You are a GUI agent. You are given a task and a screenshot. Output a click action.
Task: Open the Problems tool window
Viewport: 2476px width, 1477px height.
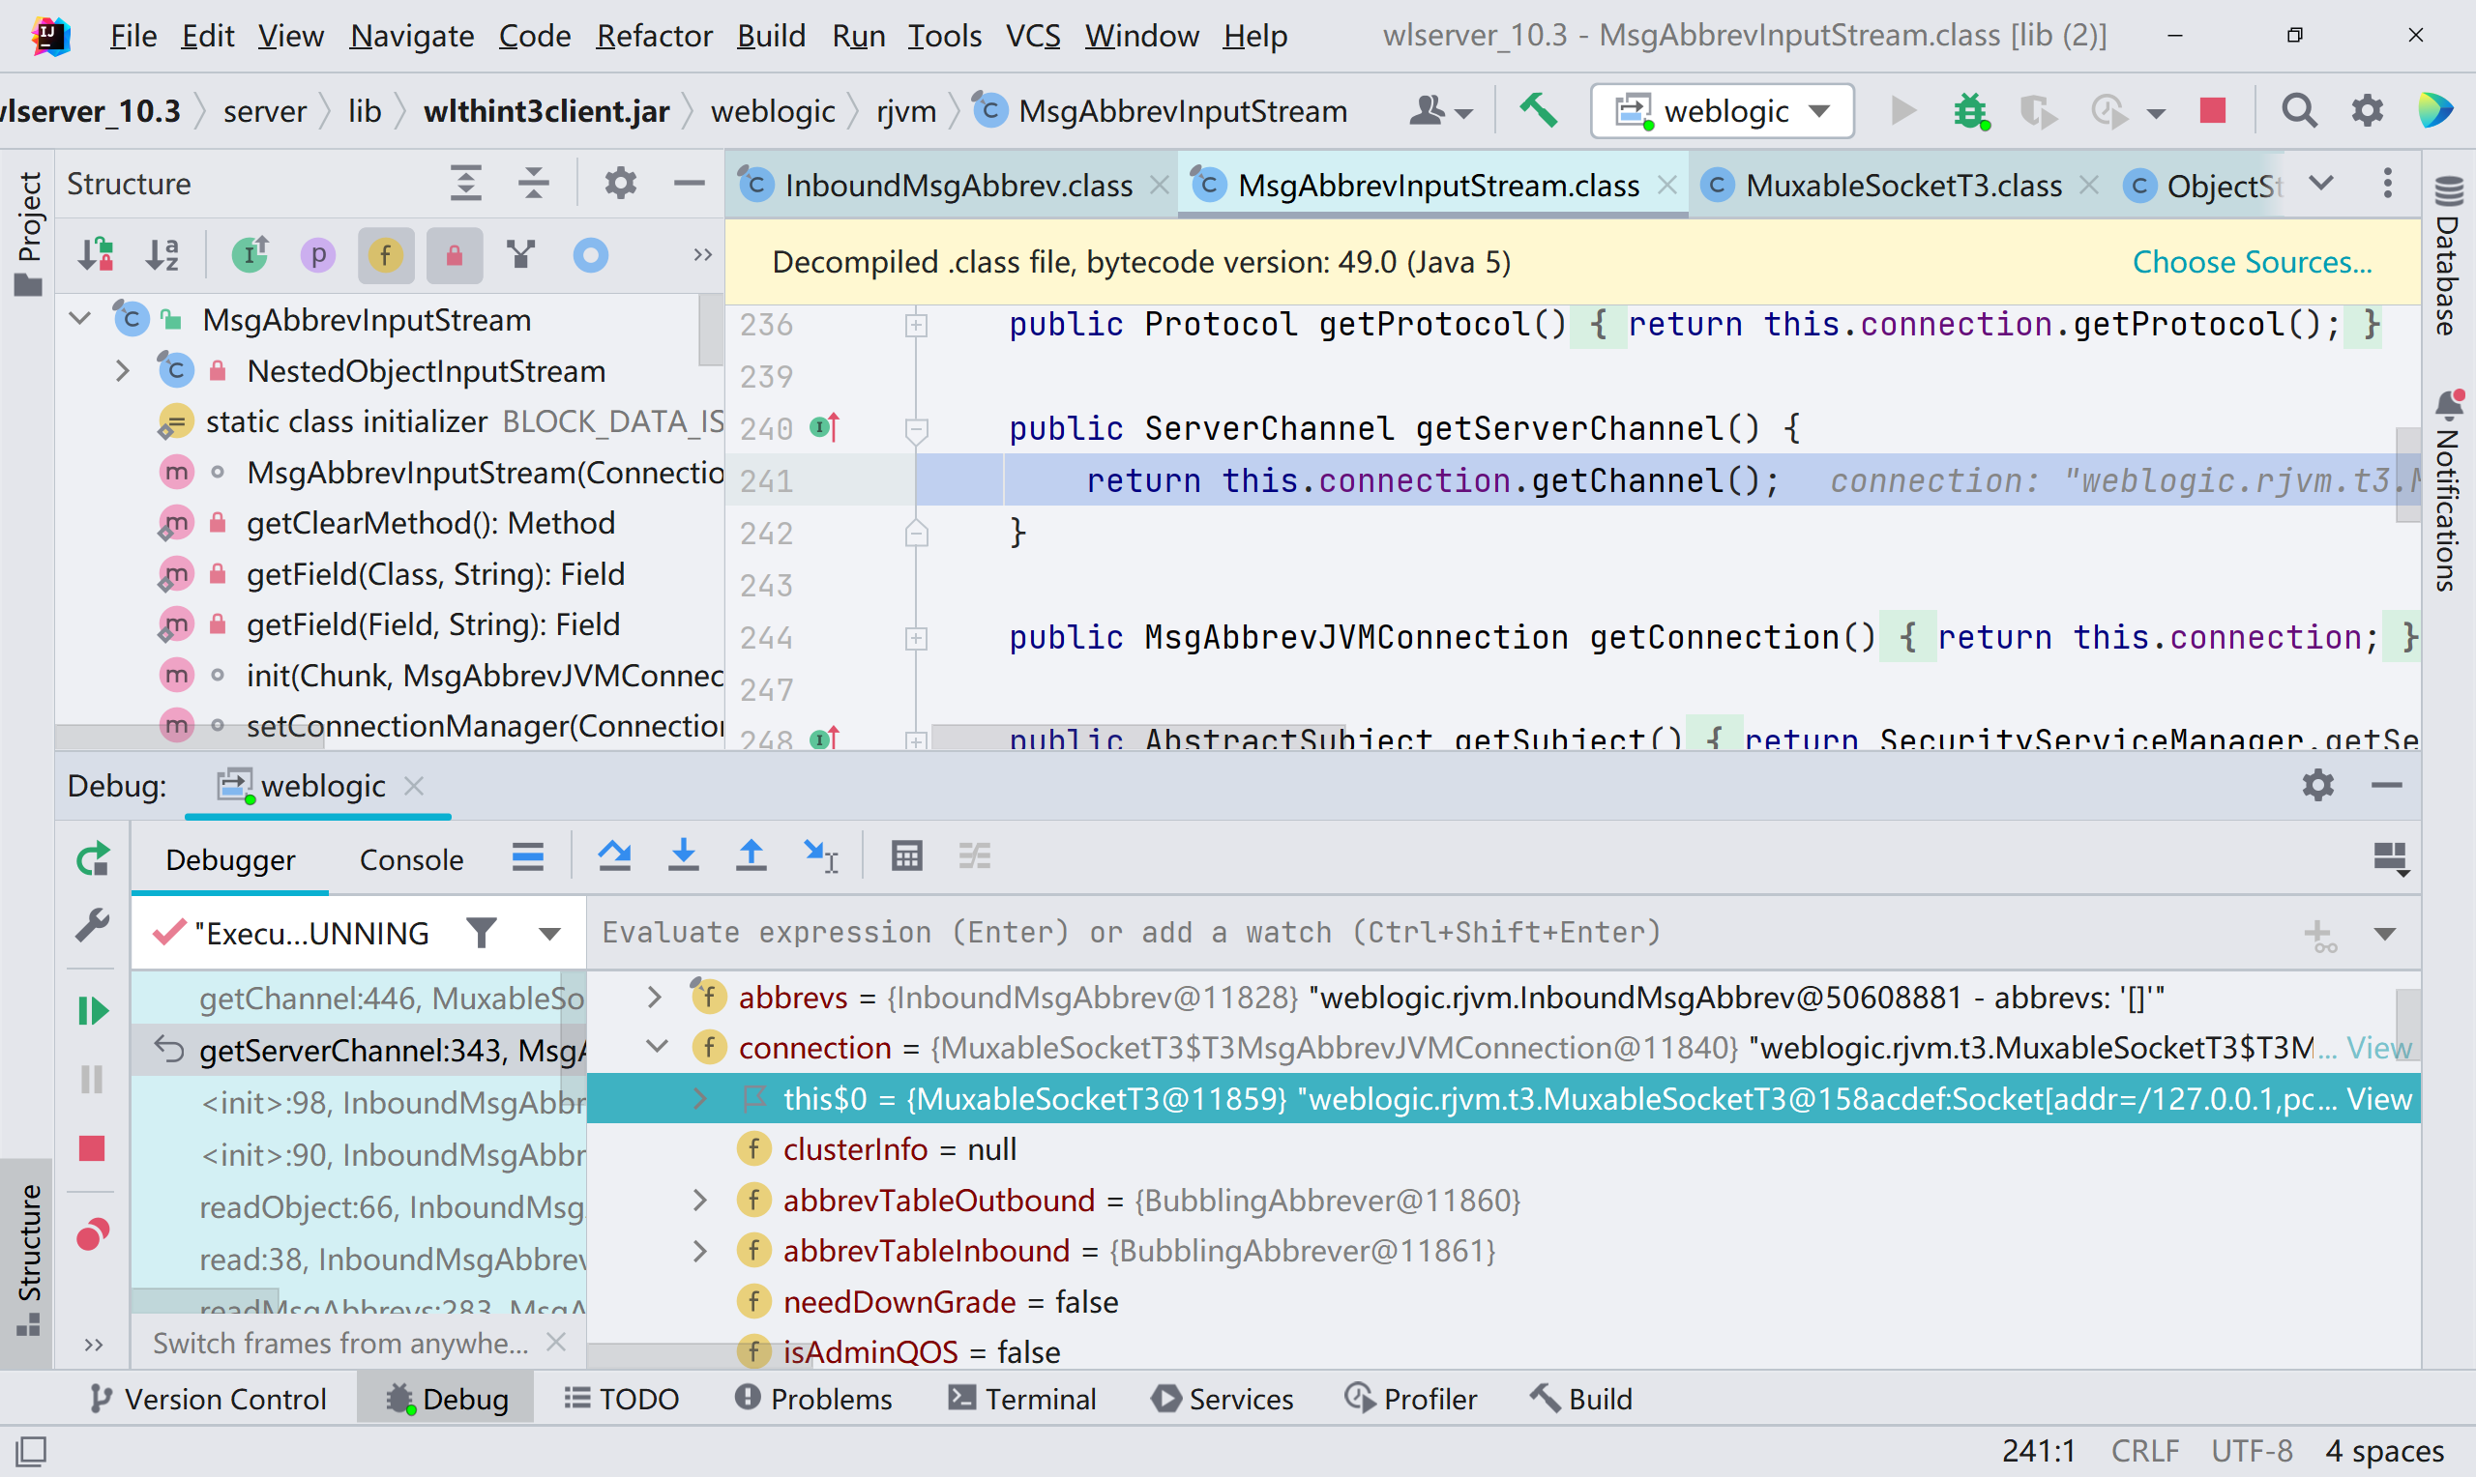pos(813,1399)
